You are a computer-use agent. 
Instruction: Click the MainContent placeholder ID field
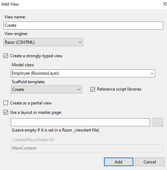(87, 148)
